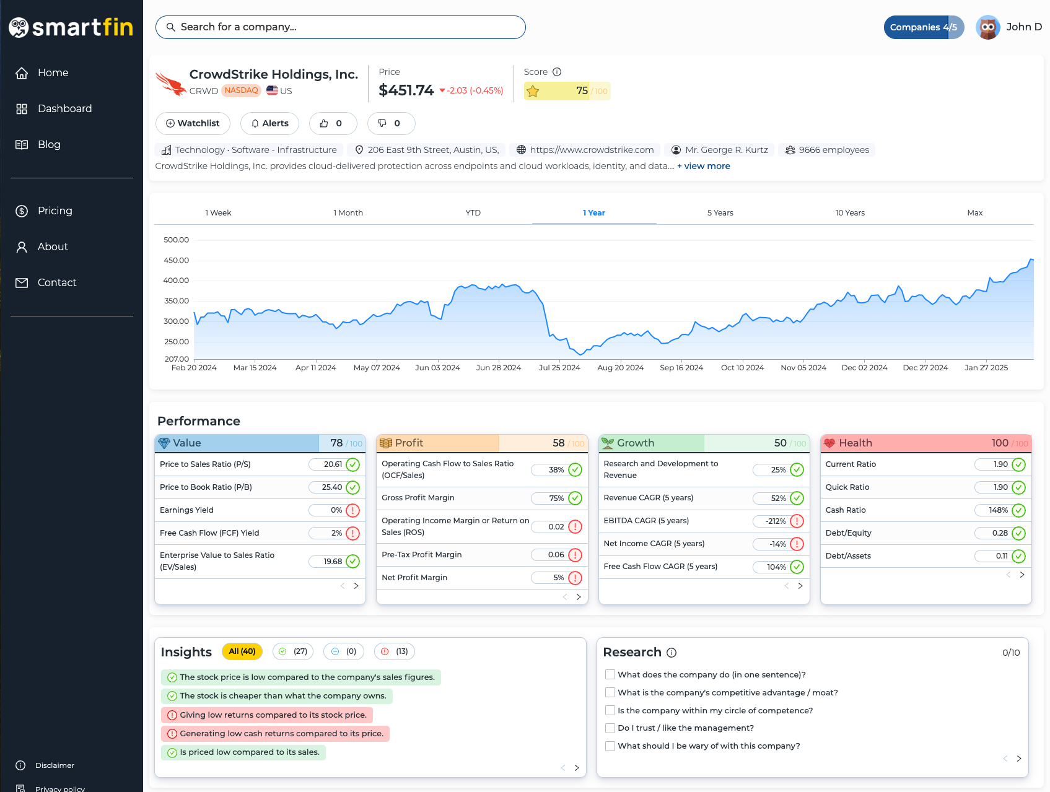Click the Net Profit Margin warning icon
This screenshot has height=792, width=1050.
575,578
